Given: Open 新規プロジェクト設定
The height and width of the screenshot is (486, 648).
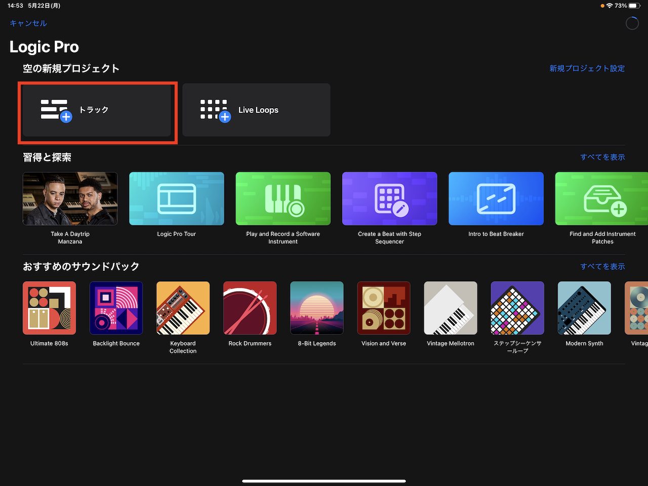Looking at the screenshot, I should (587, 68).
